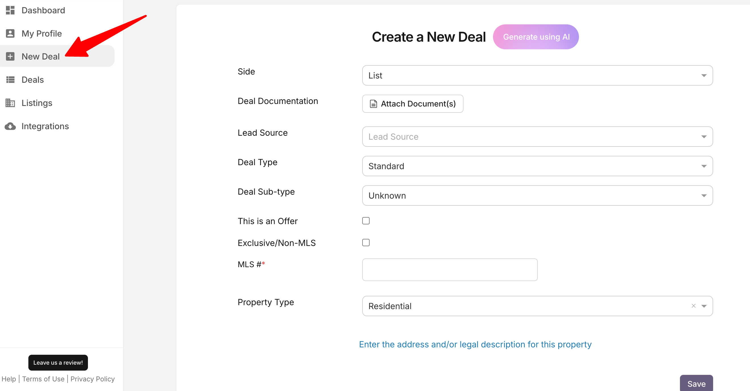Screen dimensions: 750x391
Task: Click the document icon in Attach Document(s)
Action: coord(373,104)
